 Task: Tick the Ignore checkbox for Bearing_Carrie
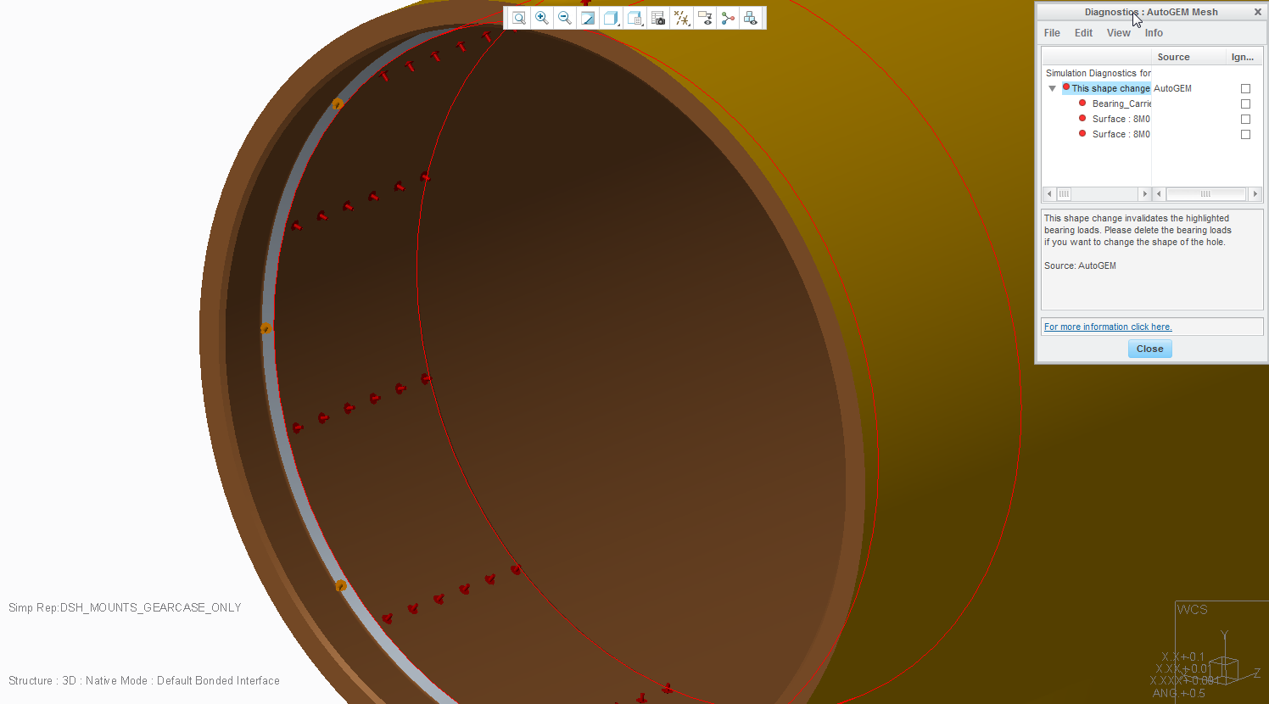point(1245,103)
